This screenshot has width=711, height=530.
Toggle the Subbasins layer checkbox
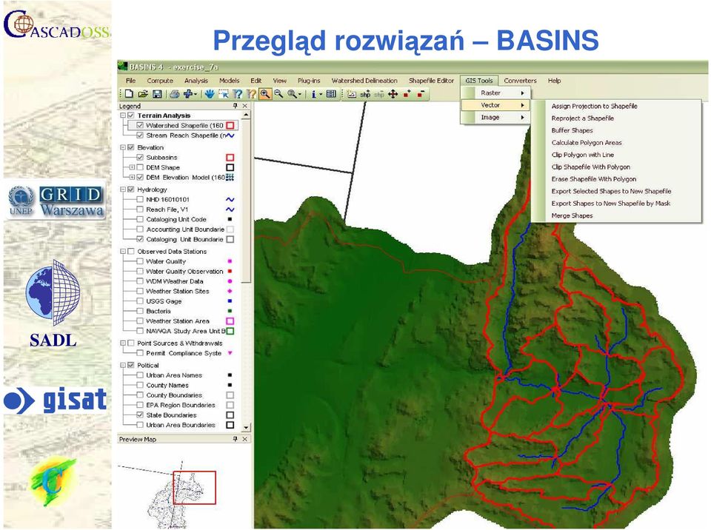point(140,158)
